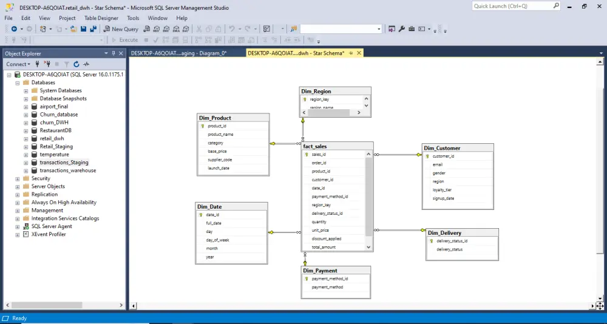Select the Churn_database tree item
Screen dimensions: 607x324
point(59,115)
